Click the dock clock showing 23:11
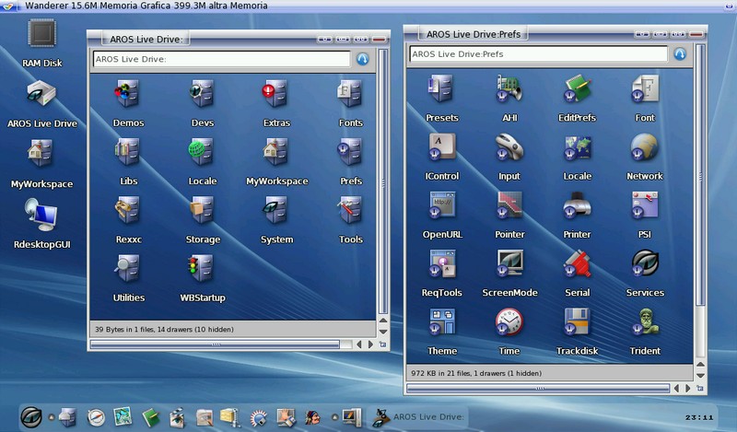This screenshot has height=432, width=737. click(x=699, y=417)
